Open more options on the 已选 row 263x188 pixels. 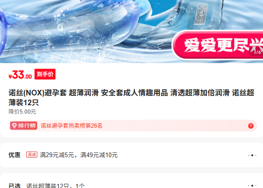[252, 186]
